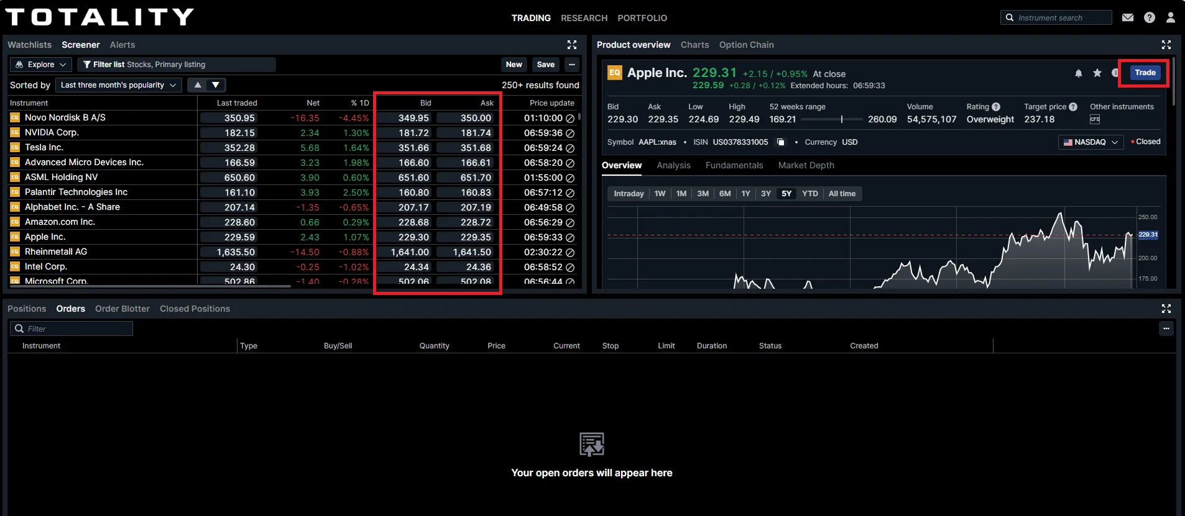Click the EQ badge beside Tesla Inc.
The width and height of the screenshot is (1185, 516).
(15, 147)
